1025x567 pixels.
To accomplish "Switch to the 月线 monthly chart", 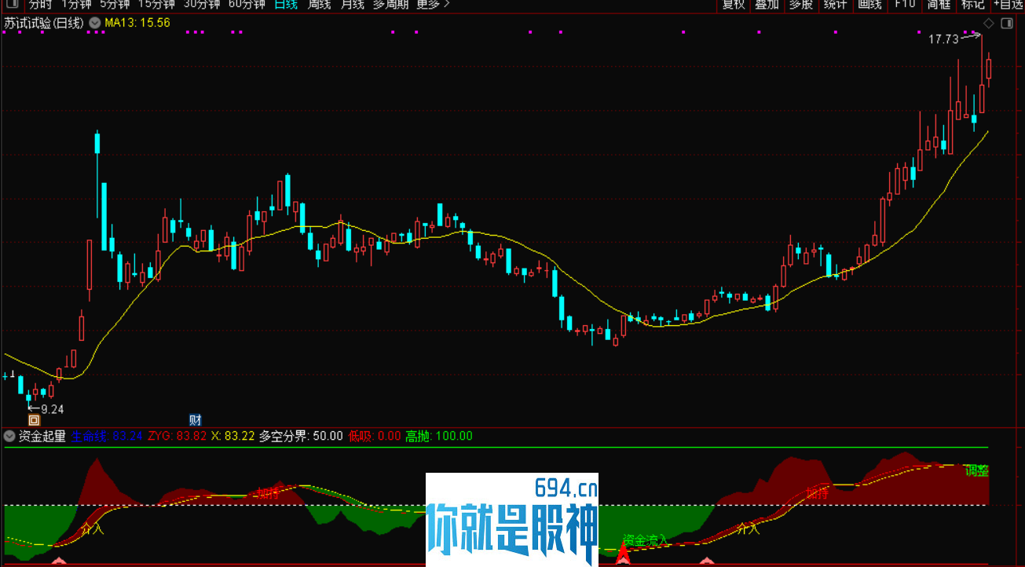I will click(352, 4).
